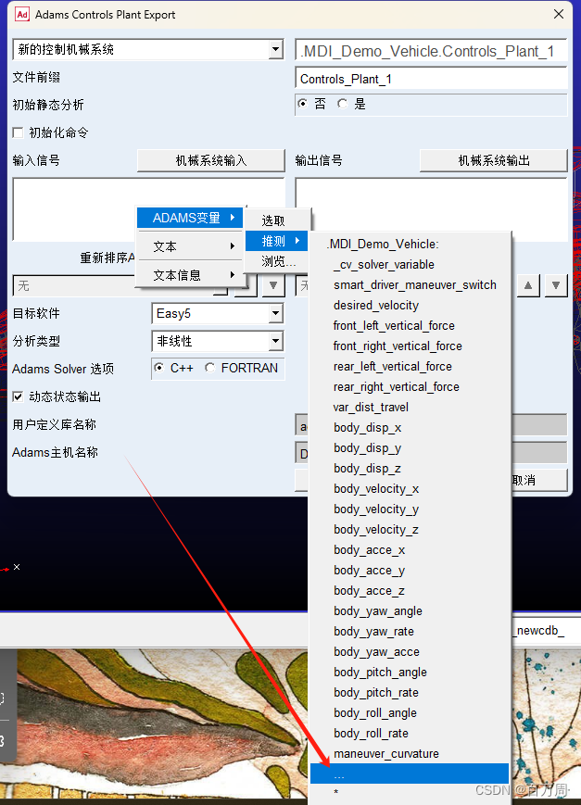
Task: Click the output signal move-down arrow button
Action: tap(556, 285)
